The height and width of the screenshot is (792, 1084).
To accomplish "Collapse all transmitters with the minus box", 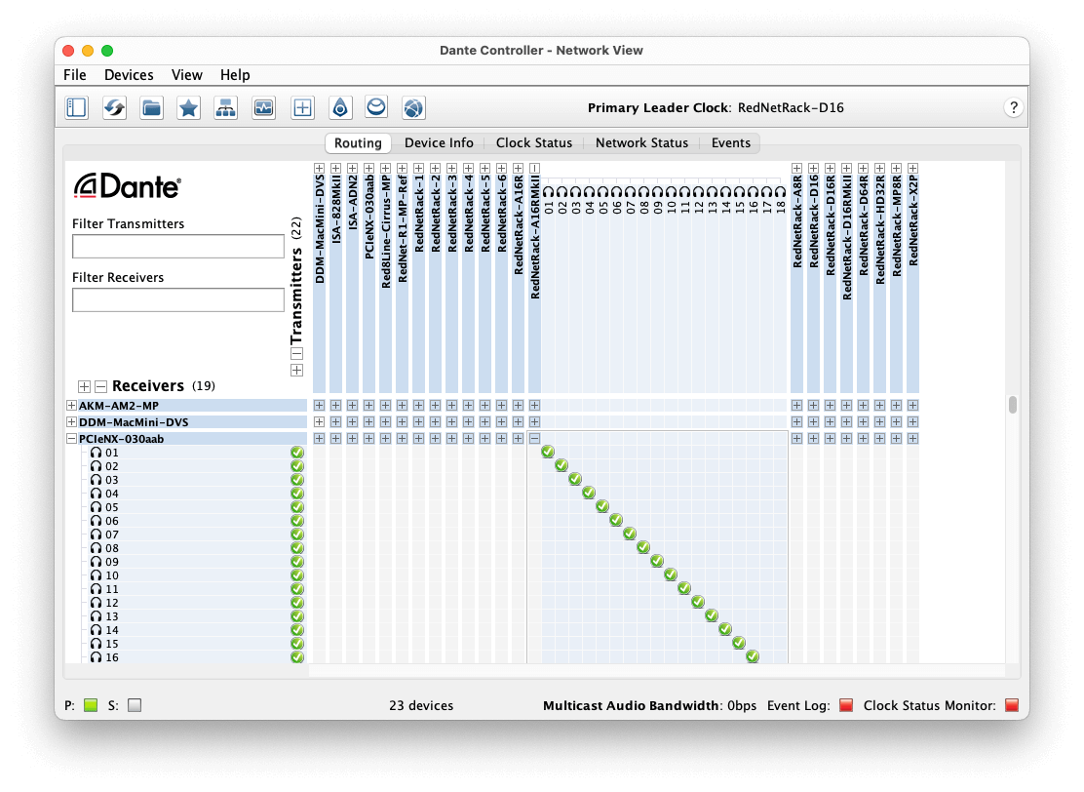I will tap(296, 354).
